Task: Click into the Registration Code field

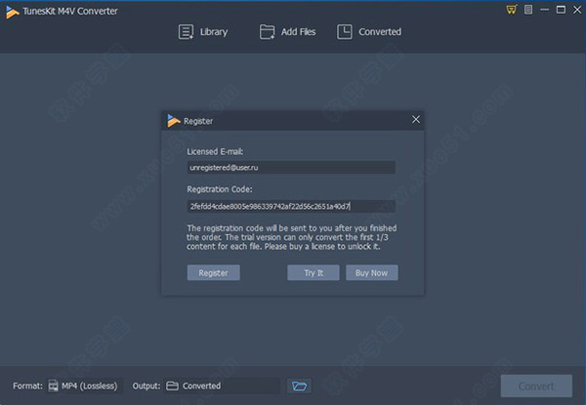Action: [x=290, y=206]
